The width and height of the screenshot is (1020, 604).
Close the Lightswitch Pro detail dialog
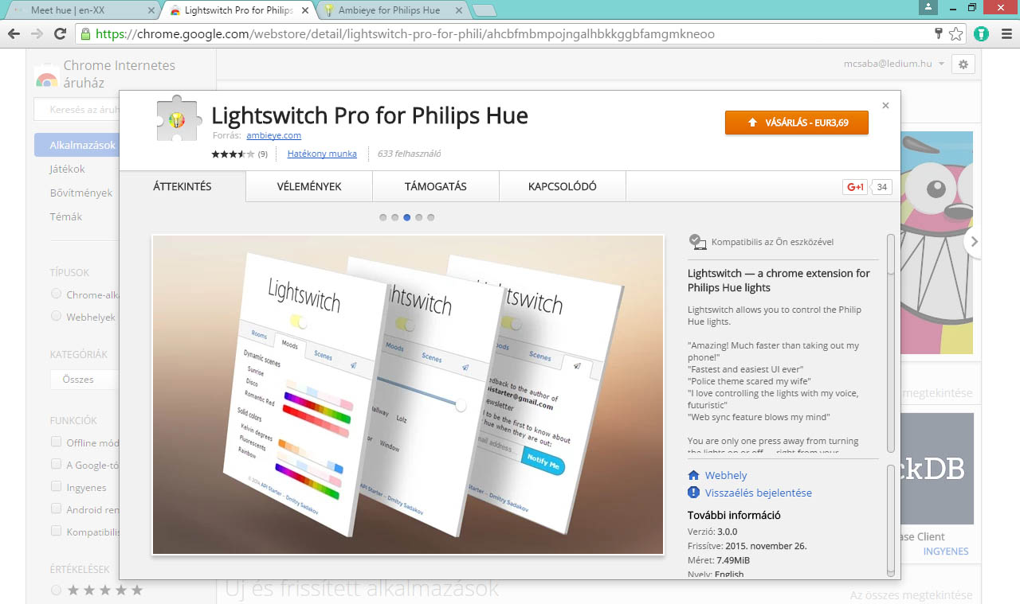point(885,105)
